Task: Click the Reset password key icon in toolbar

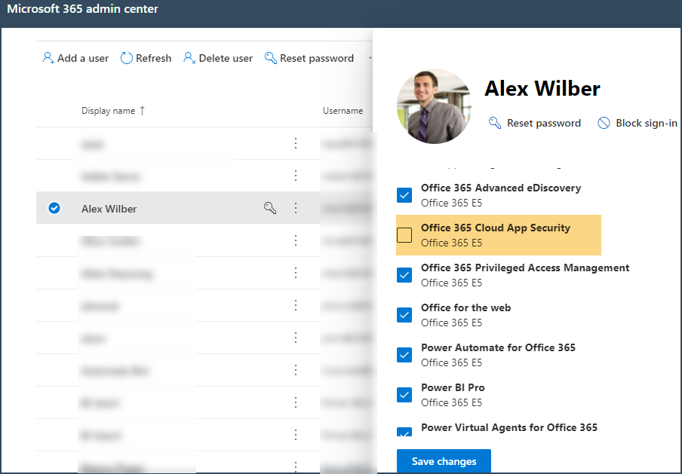Action: pyautogui.click(x=271, y=58)
